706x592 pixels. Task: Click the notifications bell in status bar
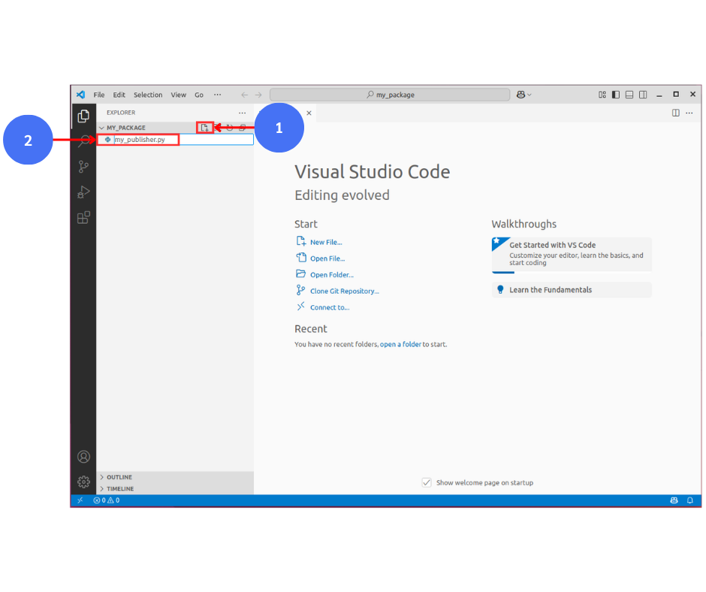click(690, 500)
